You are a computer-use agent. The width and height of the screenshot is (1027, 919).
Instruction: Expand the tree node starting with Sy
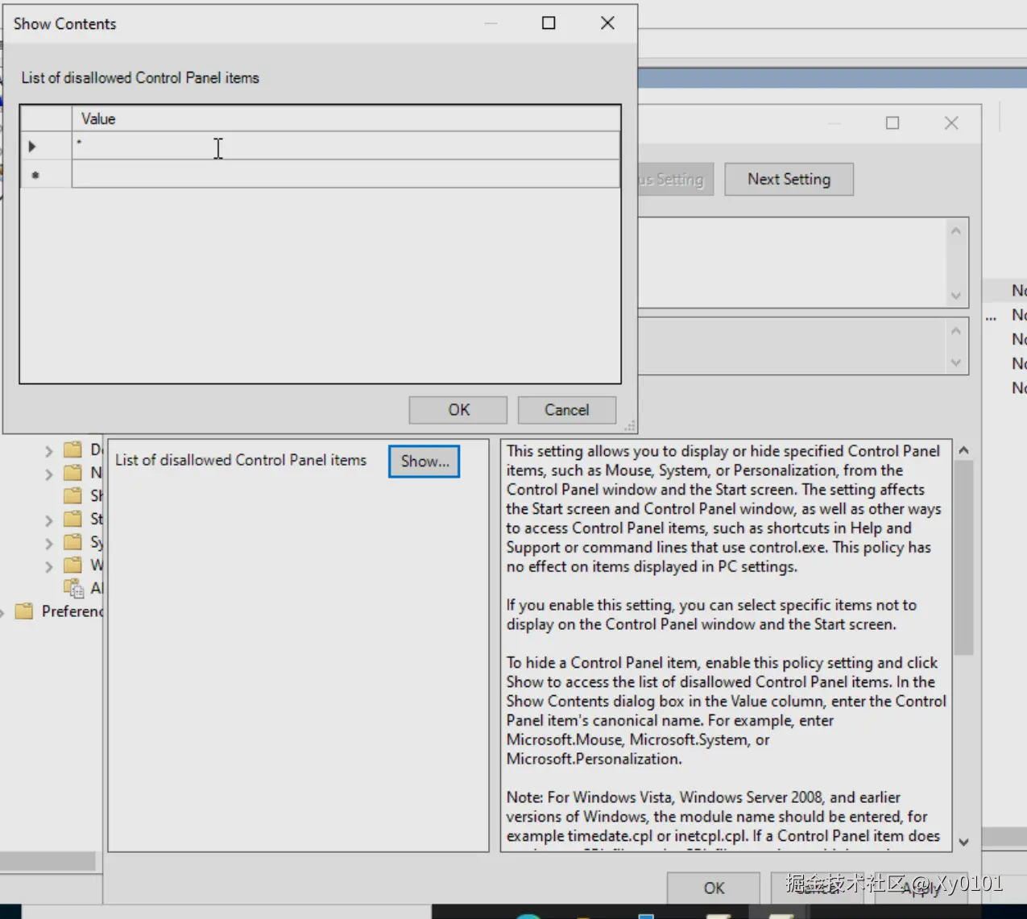coord(49,544)
